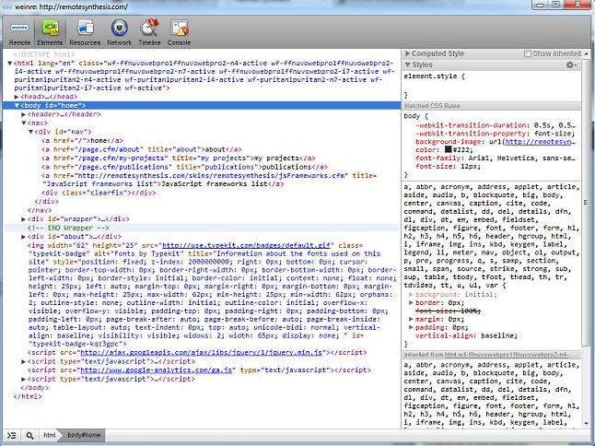Select the html breadcrumb
This screenshot has width=595, height=446.
[49, 435]
